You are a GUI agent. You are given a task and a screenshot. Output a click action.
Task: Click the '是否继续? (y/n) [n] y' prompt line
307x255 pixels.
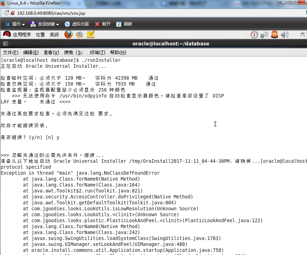click(30, 137)
